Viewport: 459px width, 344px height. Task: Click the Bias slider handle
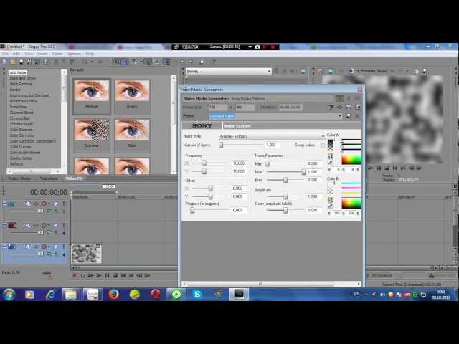coord(285,180)
